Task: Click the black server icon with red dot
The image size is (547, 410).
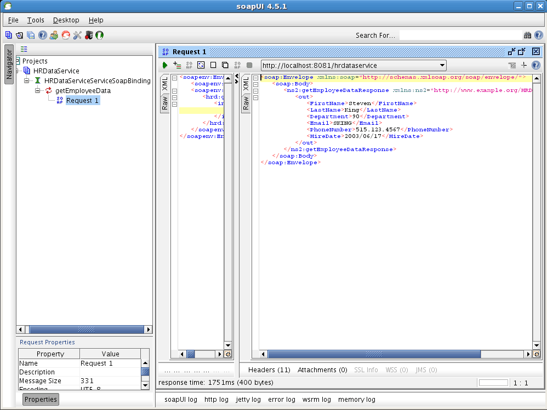Action: tap(89, 35)
